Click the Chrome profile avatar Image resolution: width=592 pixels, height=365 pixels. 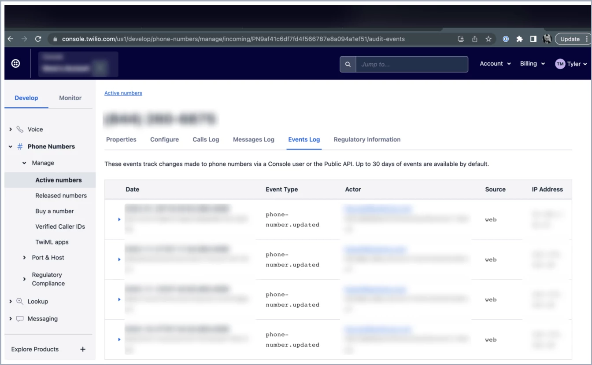pyautogui.click(x=547, y=39)
